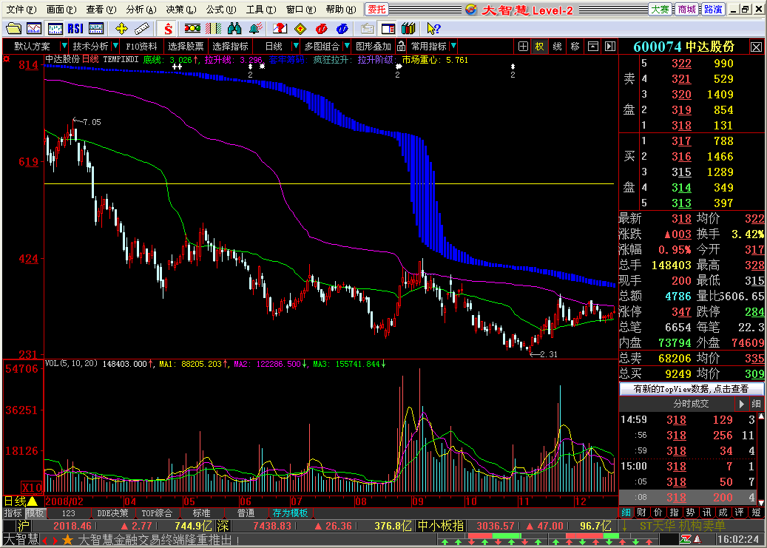This screenshot has width=767, height=548.
Task: Open the 工具(T) menu
Action: [261, 10]
